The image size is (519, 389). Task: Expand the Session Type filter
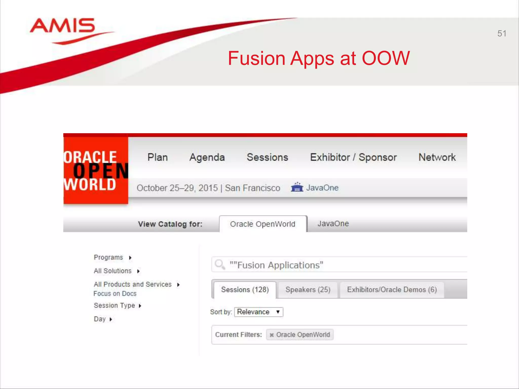pyautogui.click(x=118, y=305)
